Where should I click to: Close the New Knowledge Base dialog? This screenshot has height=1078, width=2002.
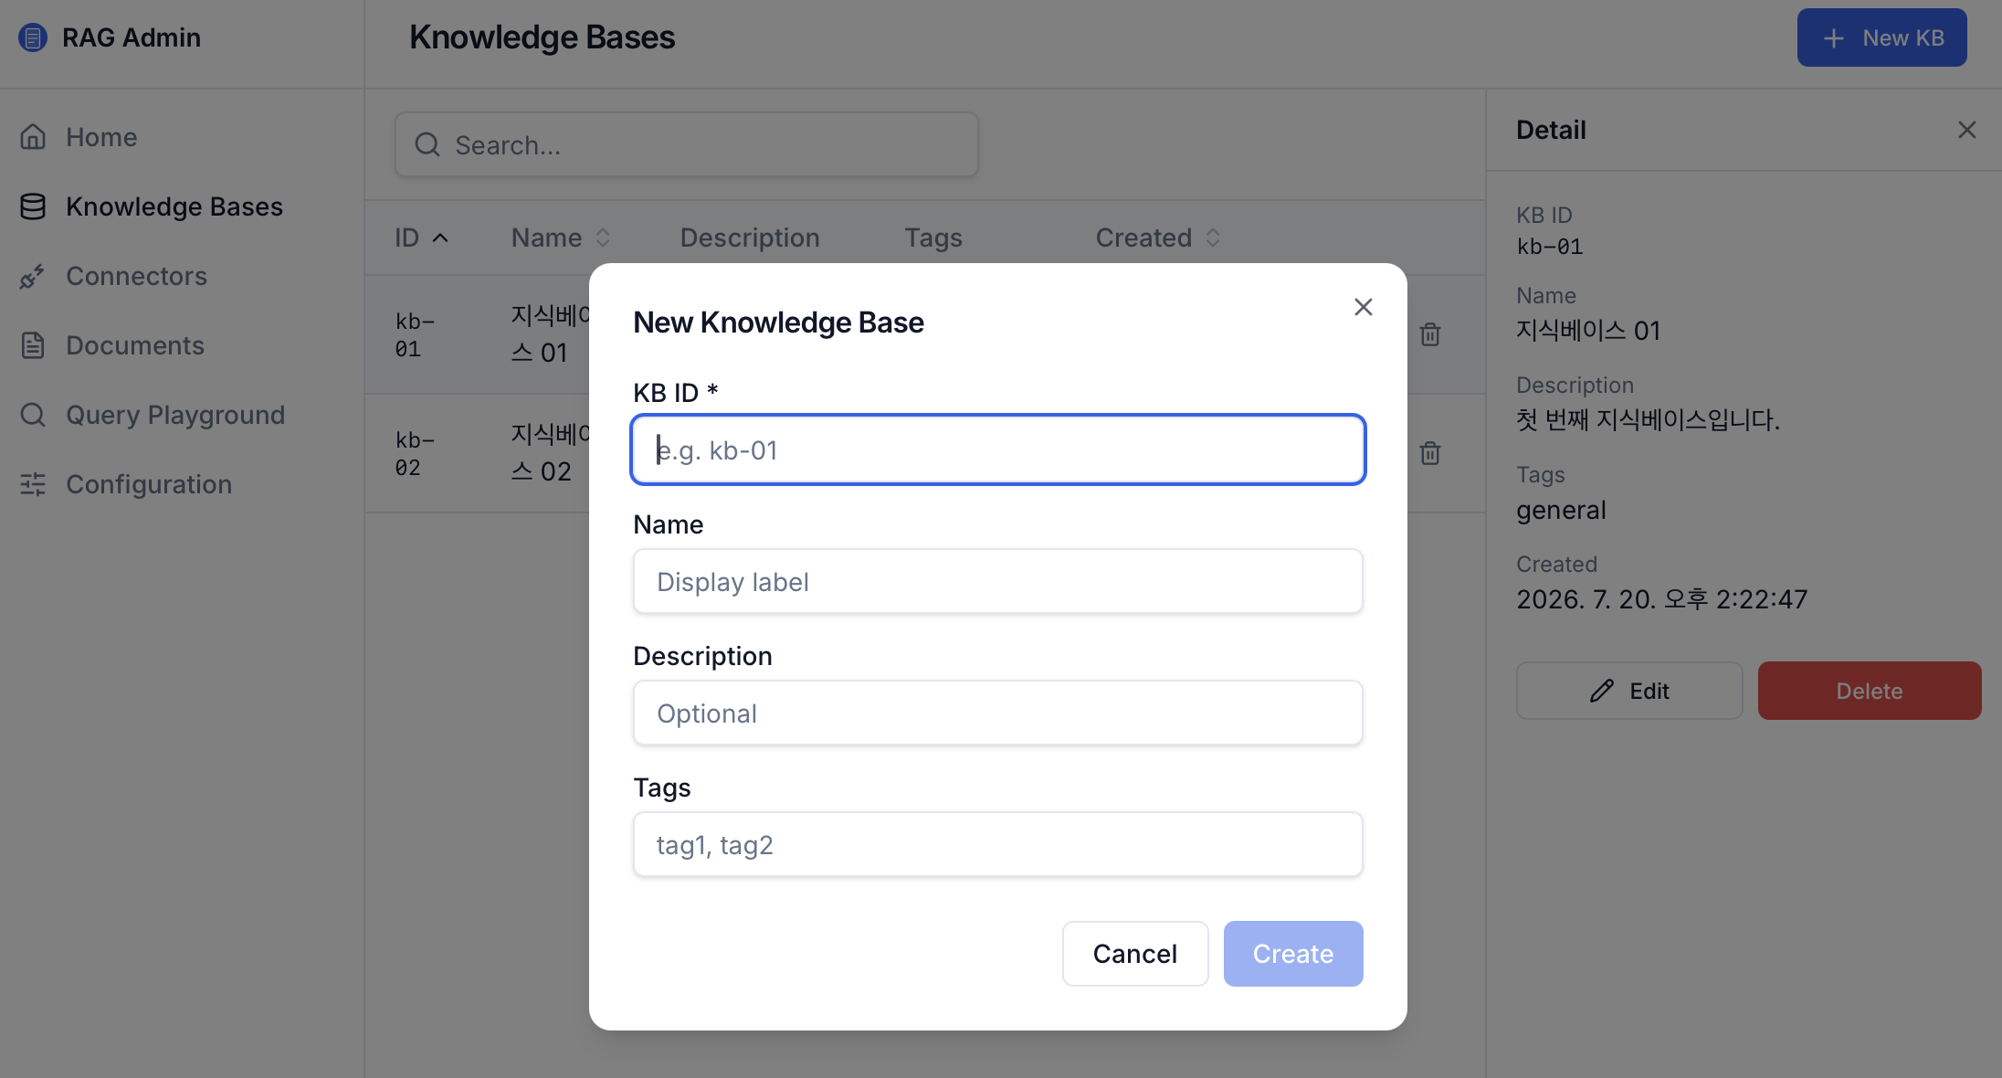1364,307
